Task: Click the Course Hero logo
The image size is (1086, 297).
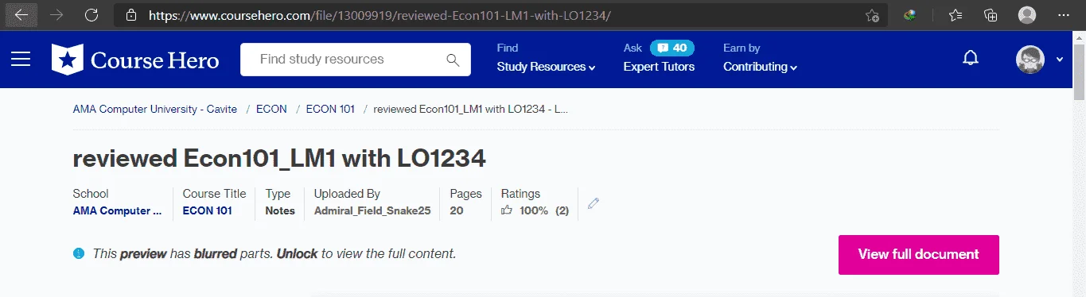Action: coord(135,60)
